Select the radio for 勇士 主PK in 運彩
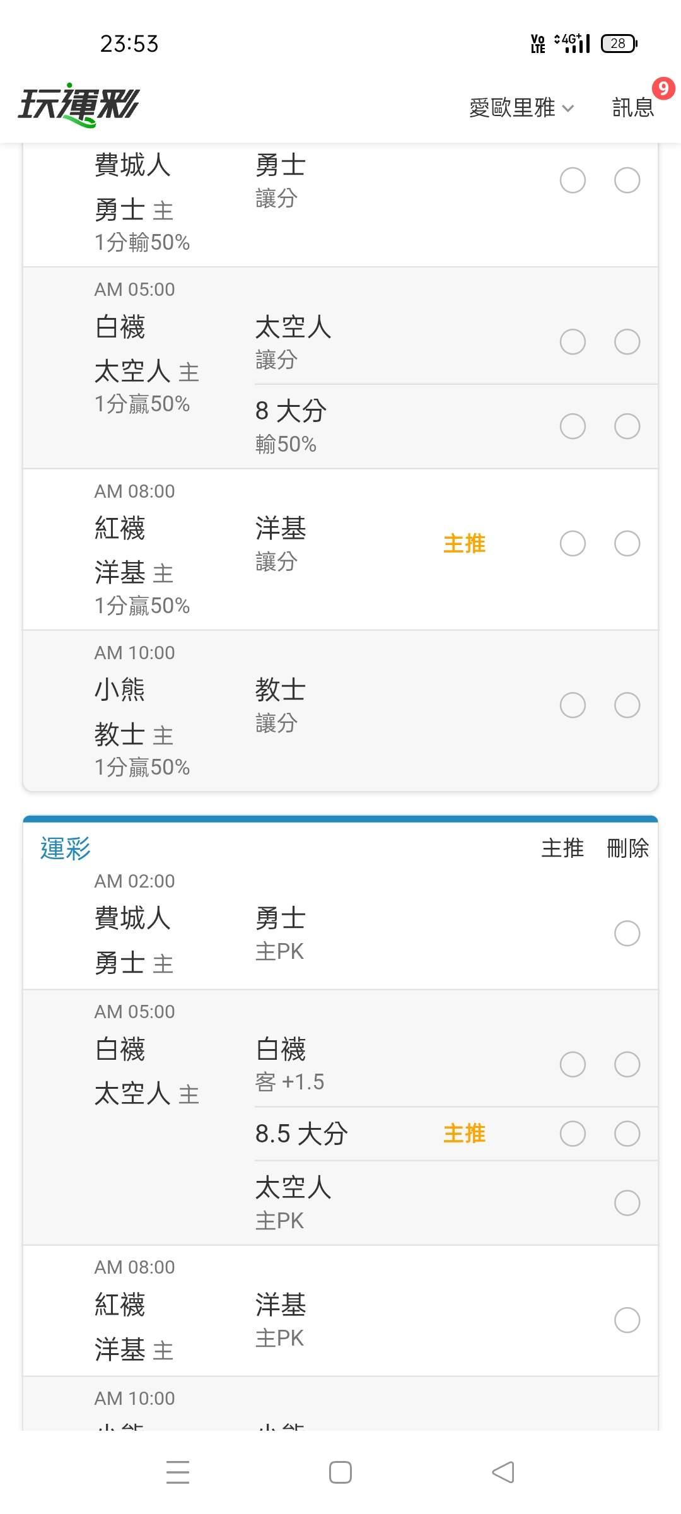The width and height of the screenshot is (681, 1514). [x=627, y=933]
